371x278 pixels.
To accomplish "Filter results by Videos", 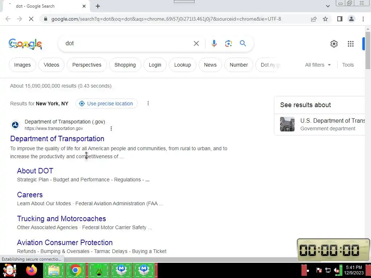I will point(51,65).
